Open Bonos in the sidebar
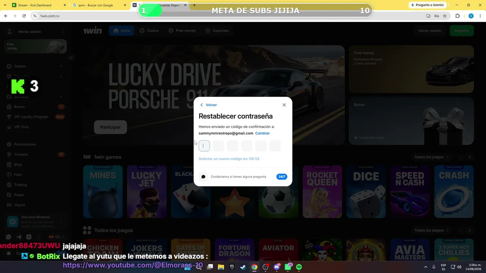This screenshot has width=486, height=273. pos(35,107)
